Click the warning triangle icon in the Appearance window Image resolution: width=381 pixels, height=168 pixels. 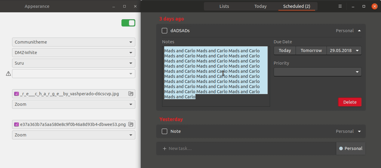pyautogui.click(x=8, y=73)
